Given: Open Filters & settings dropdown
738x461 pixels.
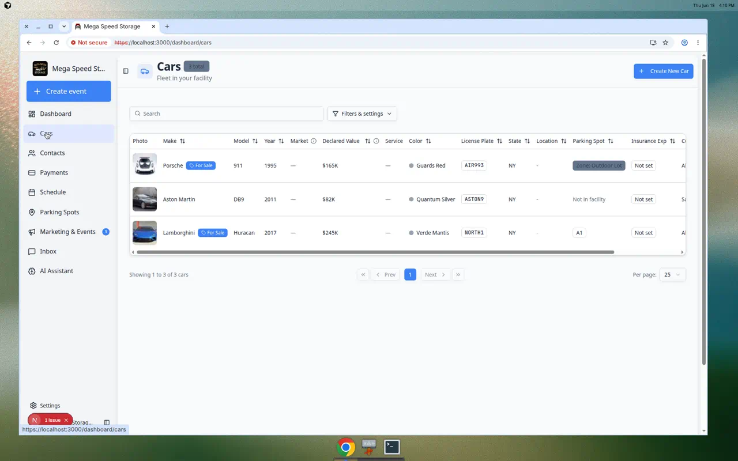Looking at the screenshot, I should (x=362, y=114).
